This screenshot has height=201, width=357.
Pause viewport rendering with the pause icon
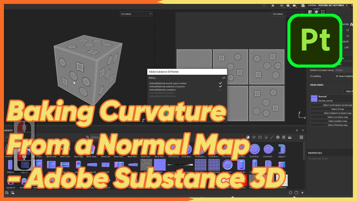[273, 5]
